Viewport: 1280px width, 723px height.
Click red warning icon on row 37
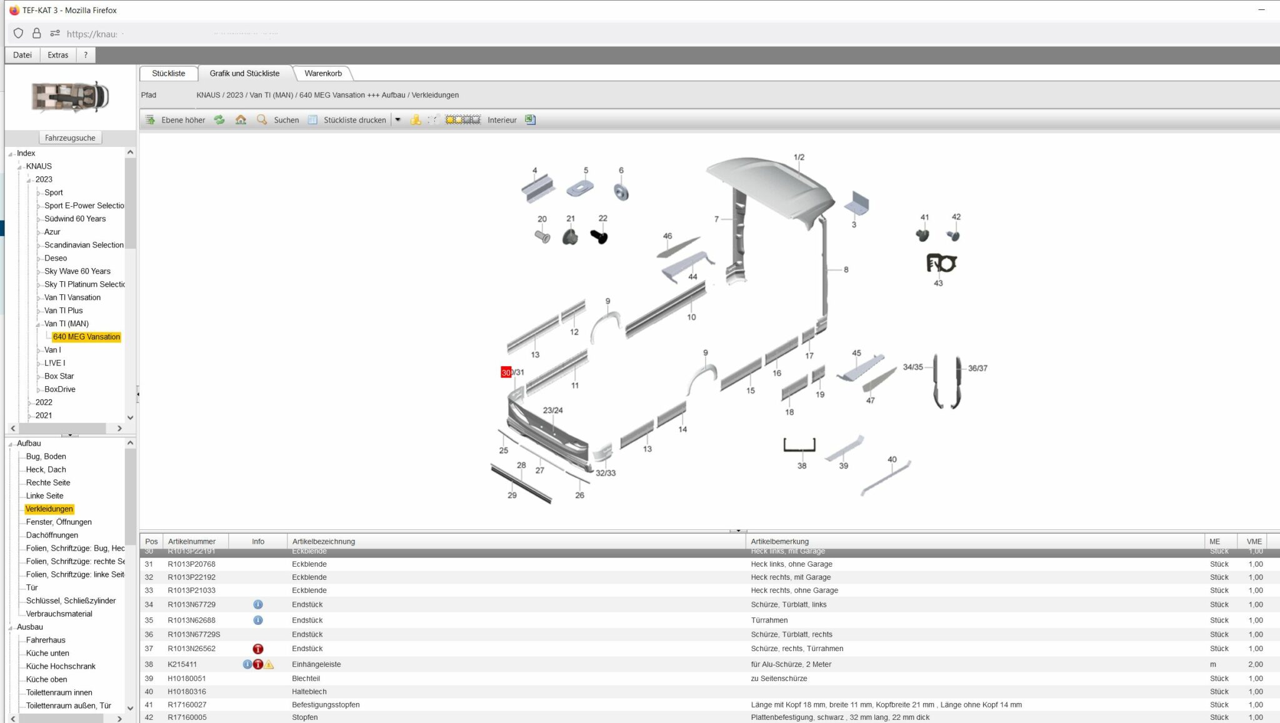257,649
